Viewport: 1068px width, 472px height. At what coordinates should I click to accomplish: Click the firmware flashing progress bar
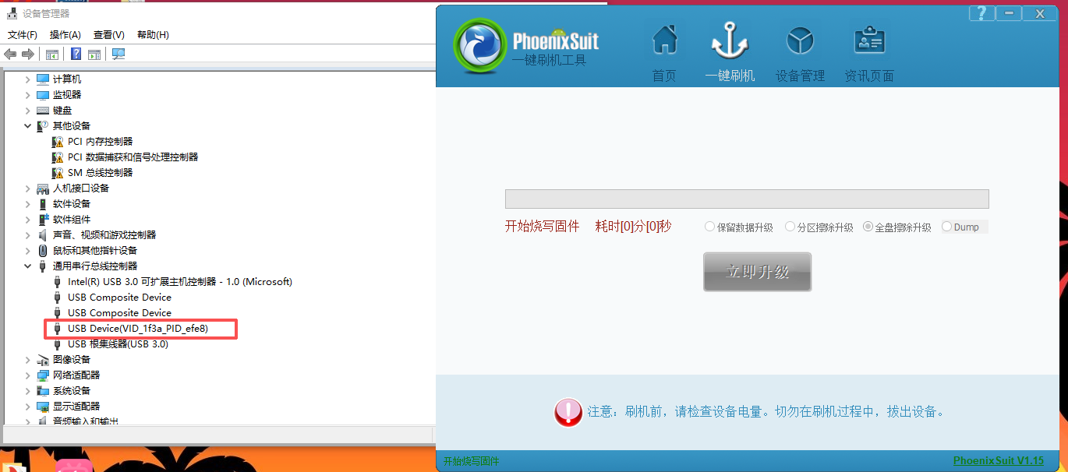click(x=747, y=199)
